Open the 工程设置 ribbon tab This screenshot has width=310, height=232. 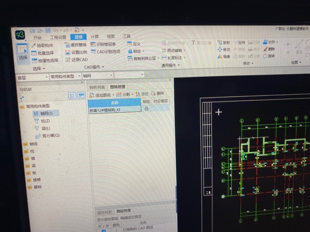pyautogui.click(x=58, y=37)
